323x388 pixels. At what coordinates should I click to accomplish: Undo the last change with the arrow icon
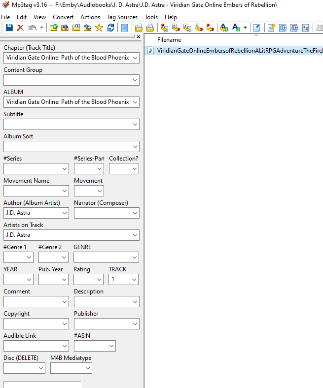pyautogui.click(x=32, y=28)
